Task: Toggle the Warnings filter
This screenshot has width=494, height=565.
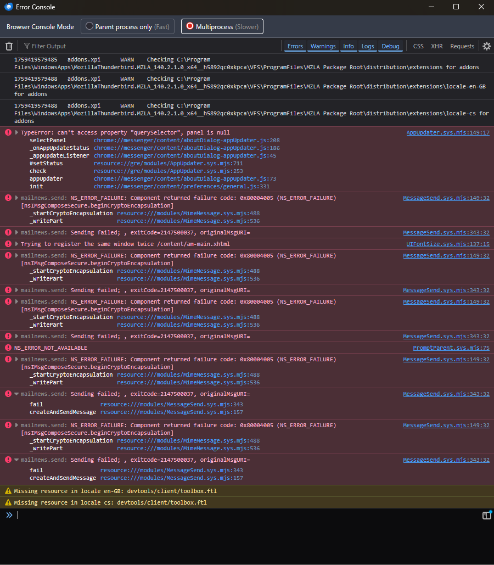Action: (323, 46)
